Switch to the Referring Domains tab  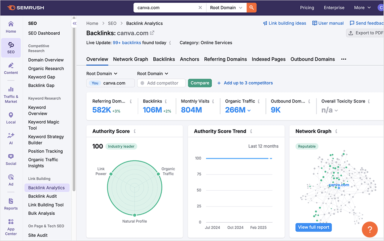(225, 59)
